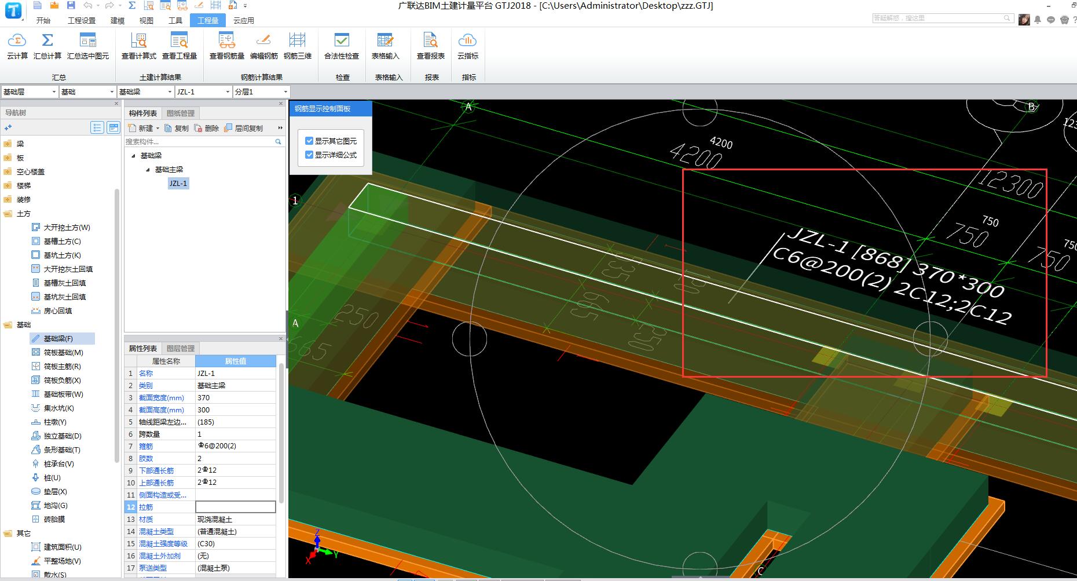1077x581 pixels.
Task: Click the notification bell icon
Action: point(1038,20)
